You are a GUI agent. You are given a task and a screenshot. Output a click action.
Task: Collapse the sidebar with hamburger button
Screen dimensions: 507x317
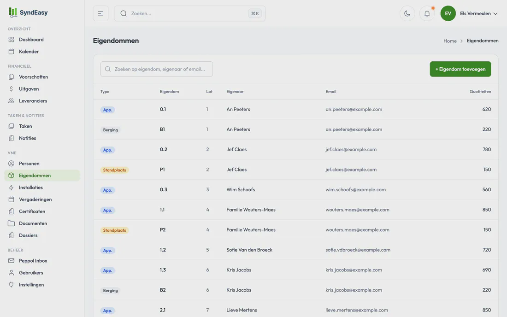(100, 13)
